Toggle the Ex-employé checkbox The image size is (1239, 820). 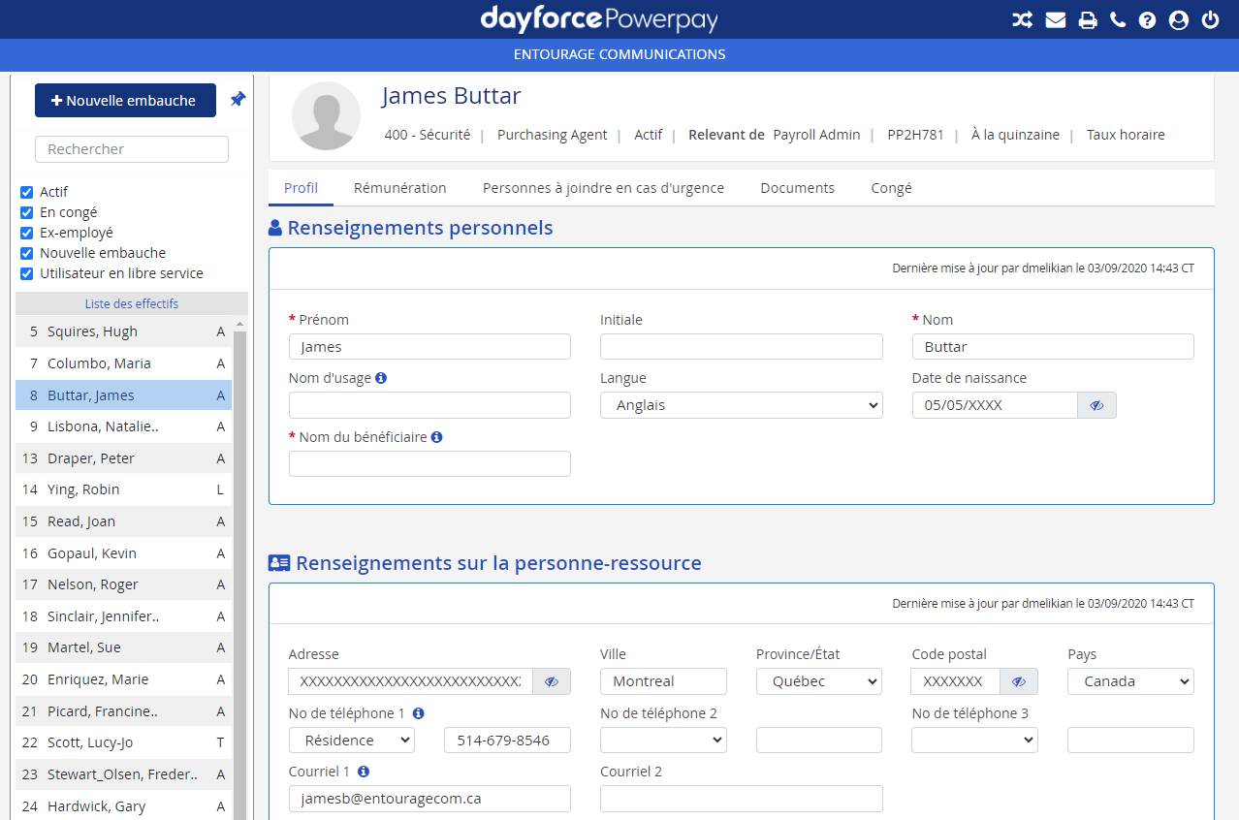27,233
